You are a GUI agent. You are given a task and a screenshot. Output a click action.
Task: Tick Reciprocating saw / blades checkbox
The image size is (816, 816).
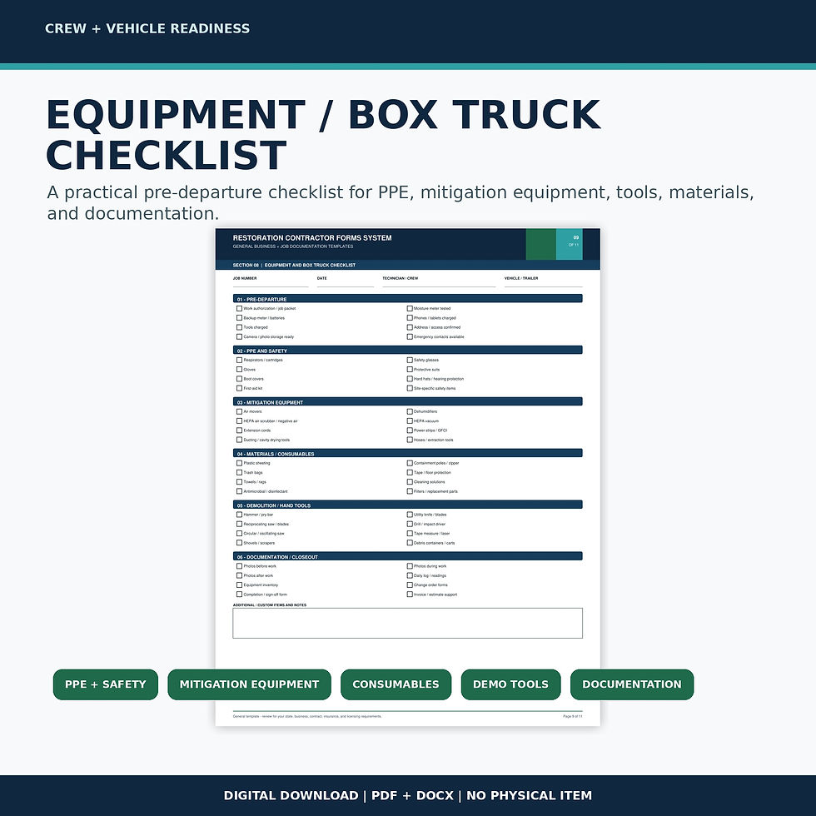[240, 524]
